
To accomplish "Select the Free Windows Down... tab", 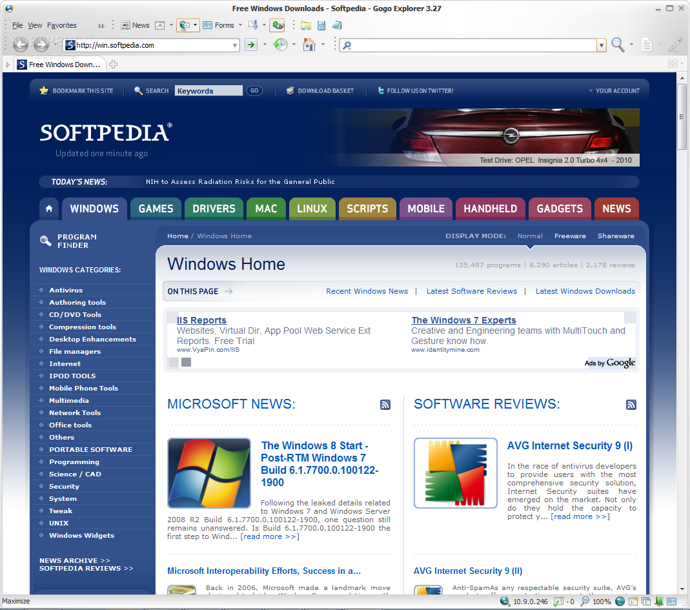I will click(x=59, y=65).
